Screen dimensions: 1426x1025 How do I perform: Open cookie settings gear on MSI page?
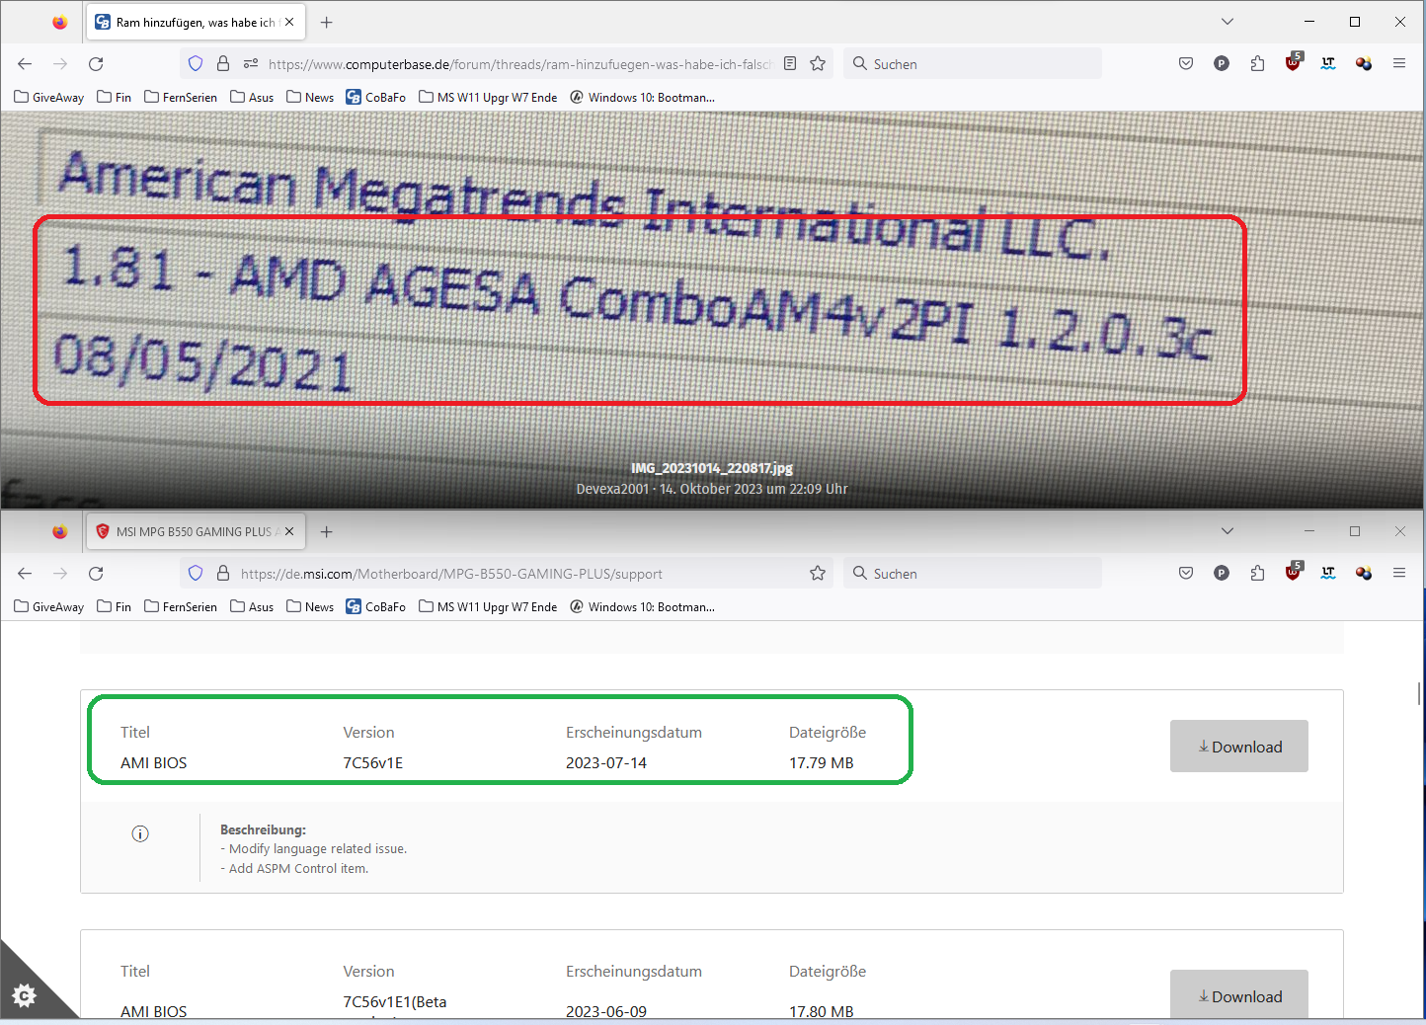pos(25,994)
